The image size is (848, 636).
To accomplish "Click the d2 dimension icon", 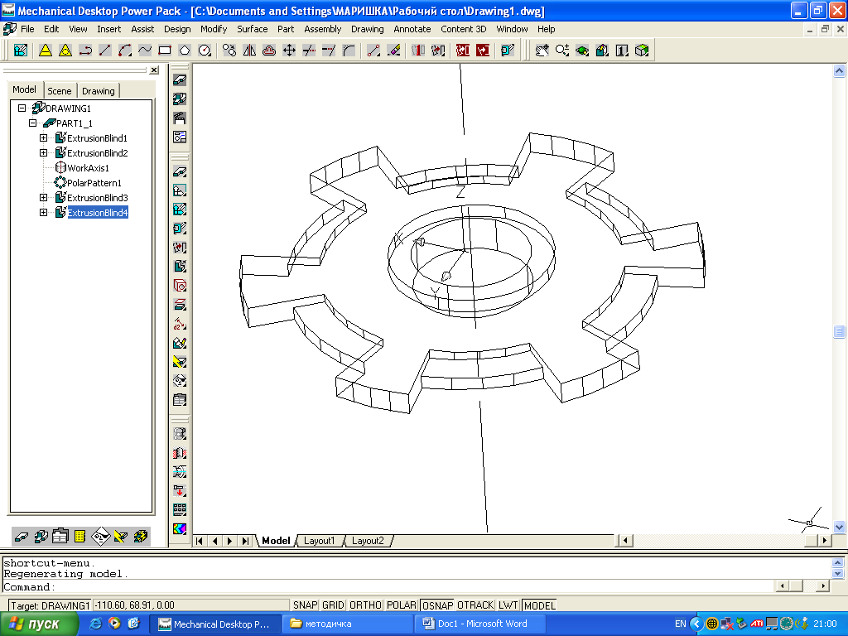I will (180, 324).
